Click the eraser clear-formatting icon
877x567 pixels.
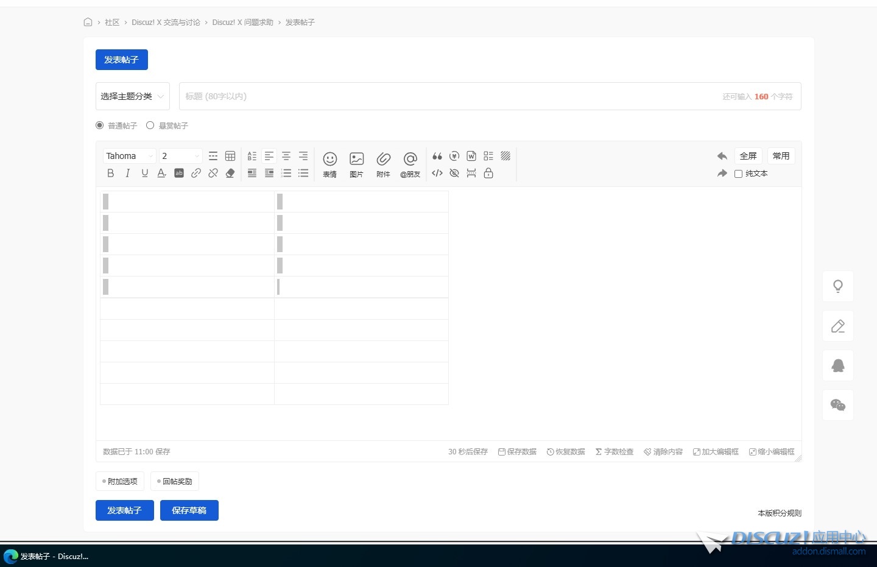pyautogui.click(x=230, y=173)
